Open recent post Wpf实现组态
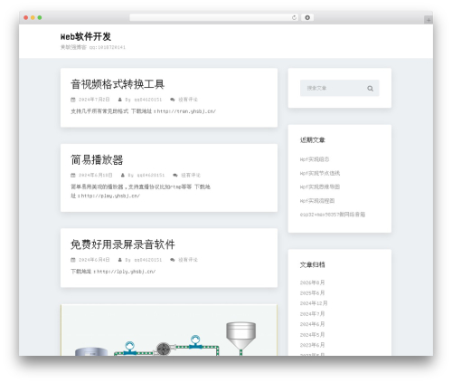The width and height of the screenshot is (452, 383). point(315,159)
